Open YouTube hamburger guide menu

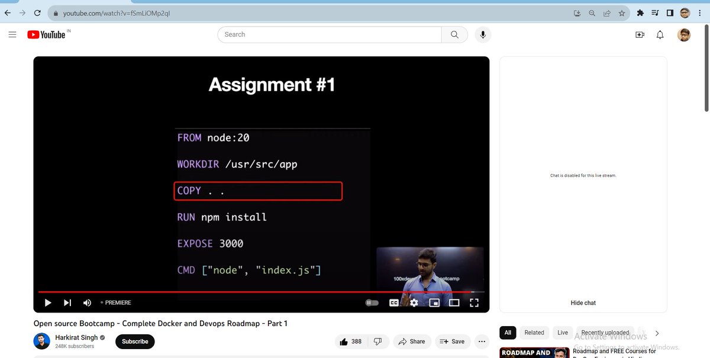point(12,35)
